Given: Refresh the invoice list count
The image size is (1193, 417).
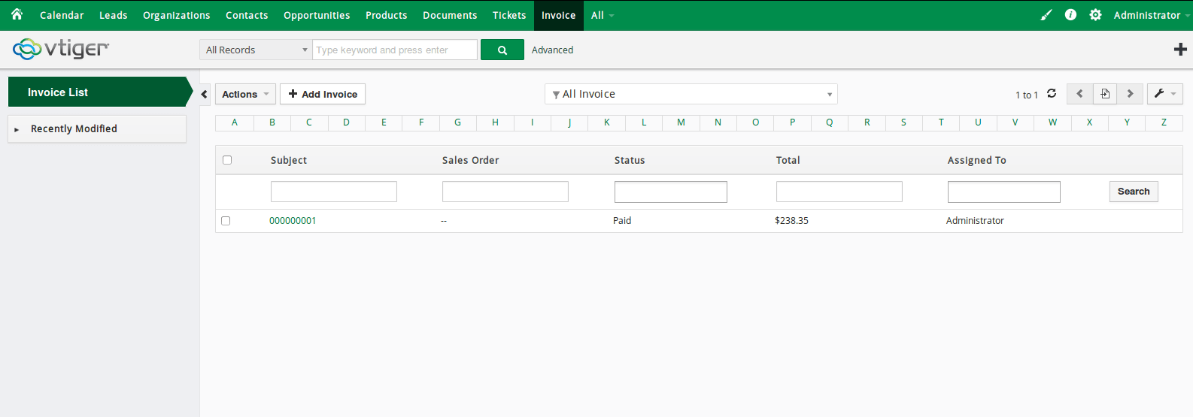Looking at the screenshot, I should [x=1052, y=94].
